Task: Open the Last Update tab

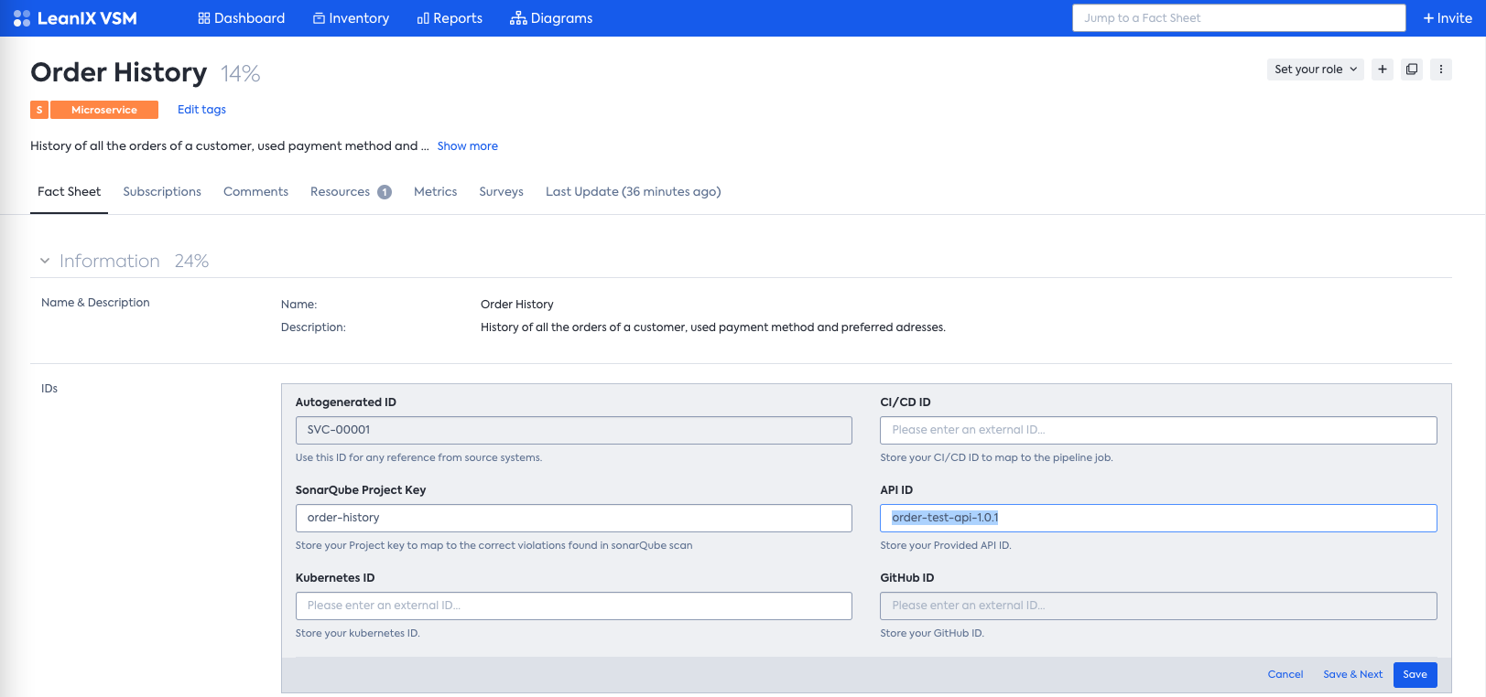Action: (x=634, y=192)
